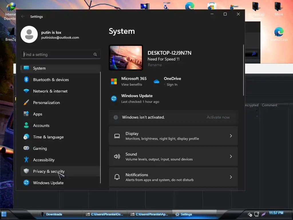Viewport: 293px width, 220px height.
Task: Click the OneDrive cloud icon
Action: [x=157, y=81]
